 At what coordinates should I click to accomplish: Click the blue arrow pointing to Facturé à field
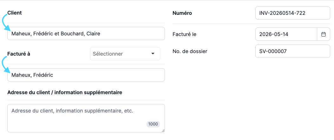6,64
